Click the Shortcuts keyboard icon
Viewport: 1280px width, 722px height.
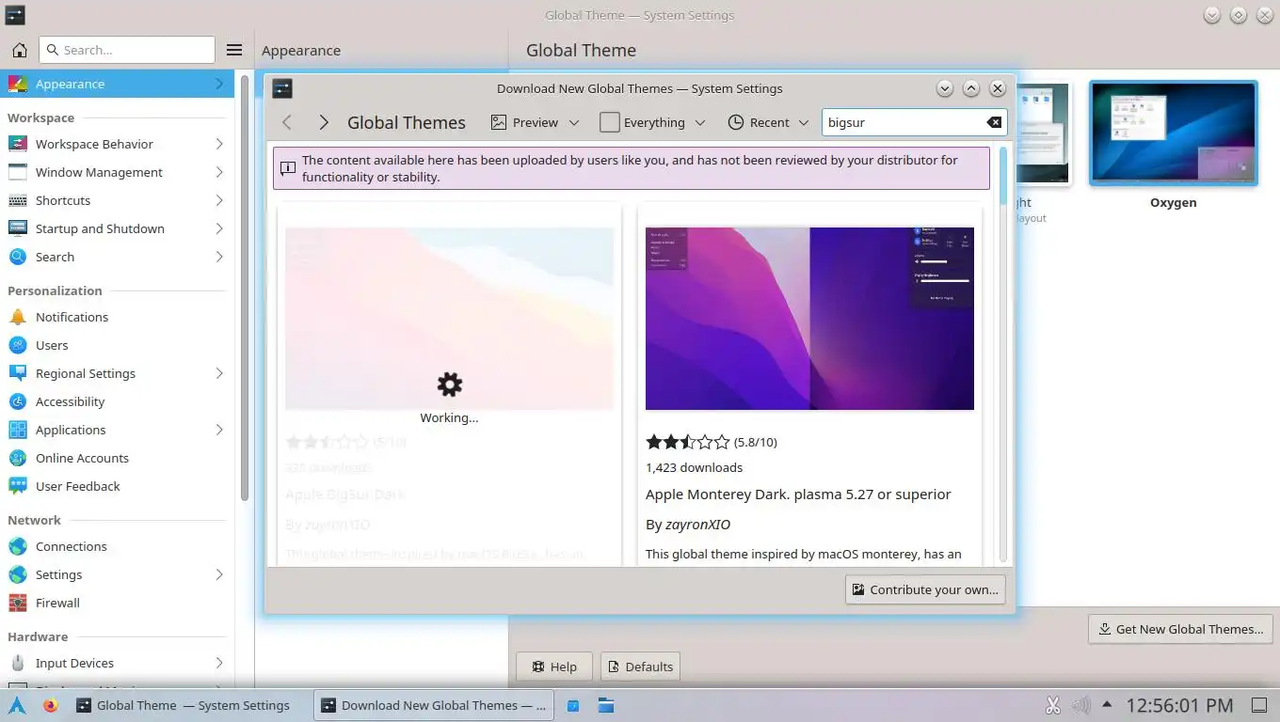point(18,200)
